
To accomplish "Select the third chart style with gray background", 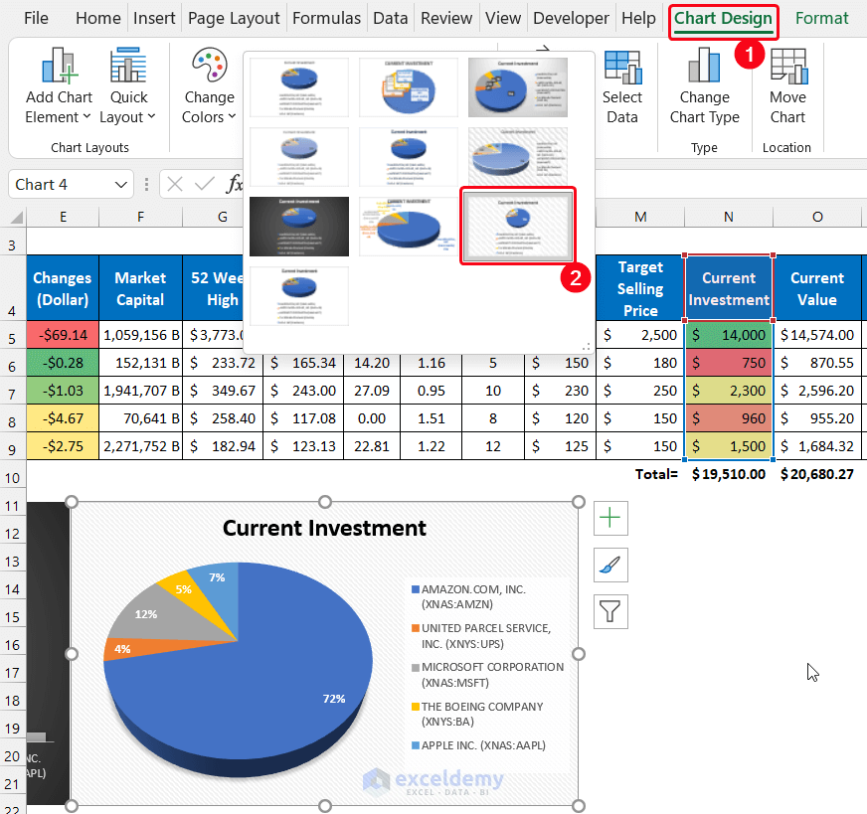I will pos(518,87).
